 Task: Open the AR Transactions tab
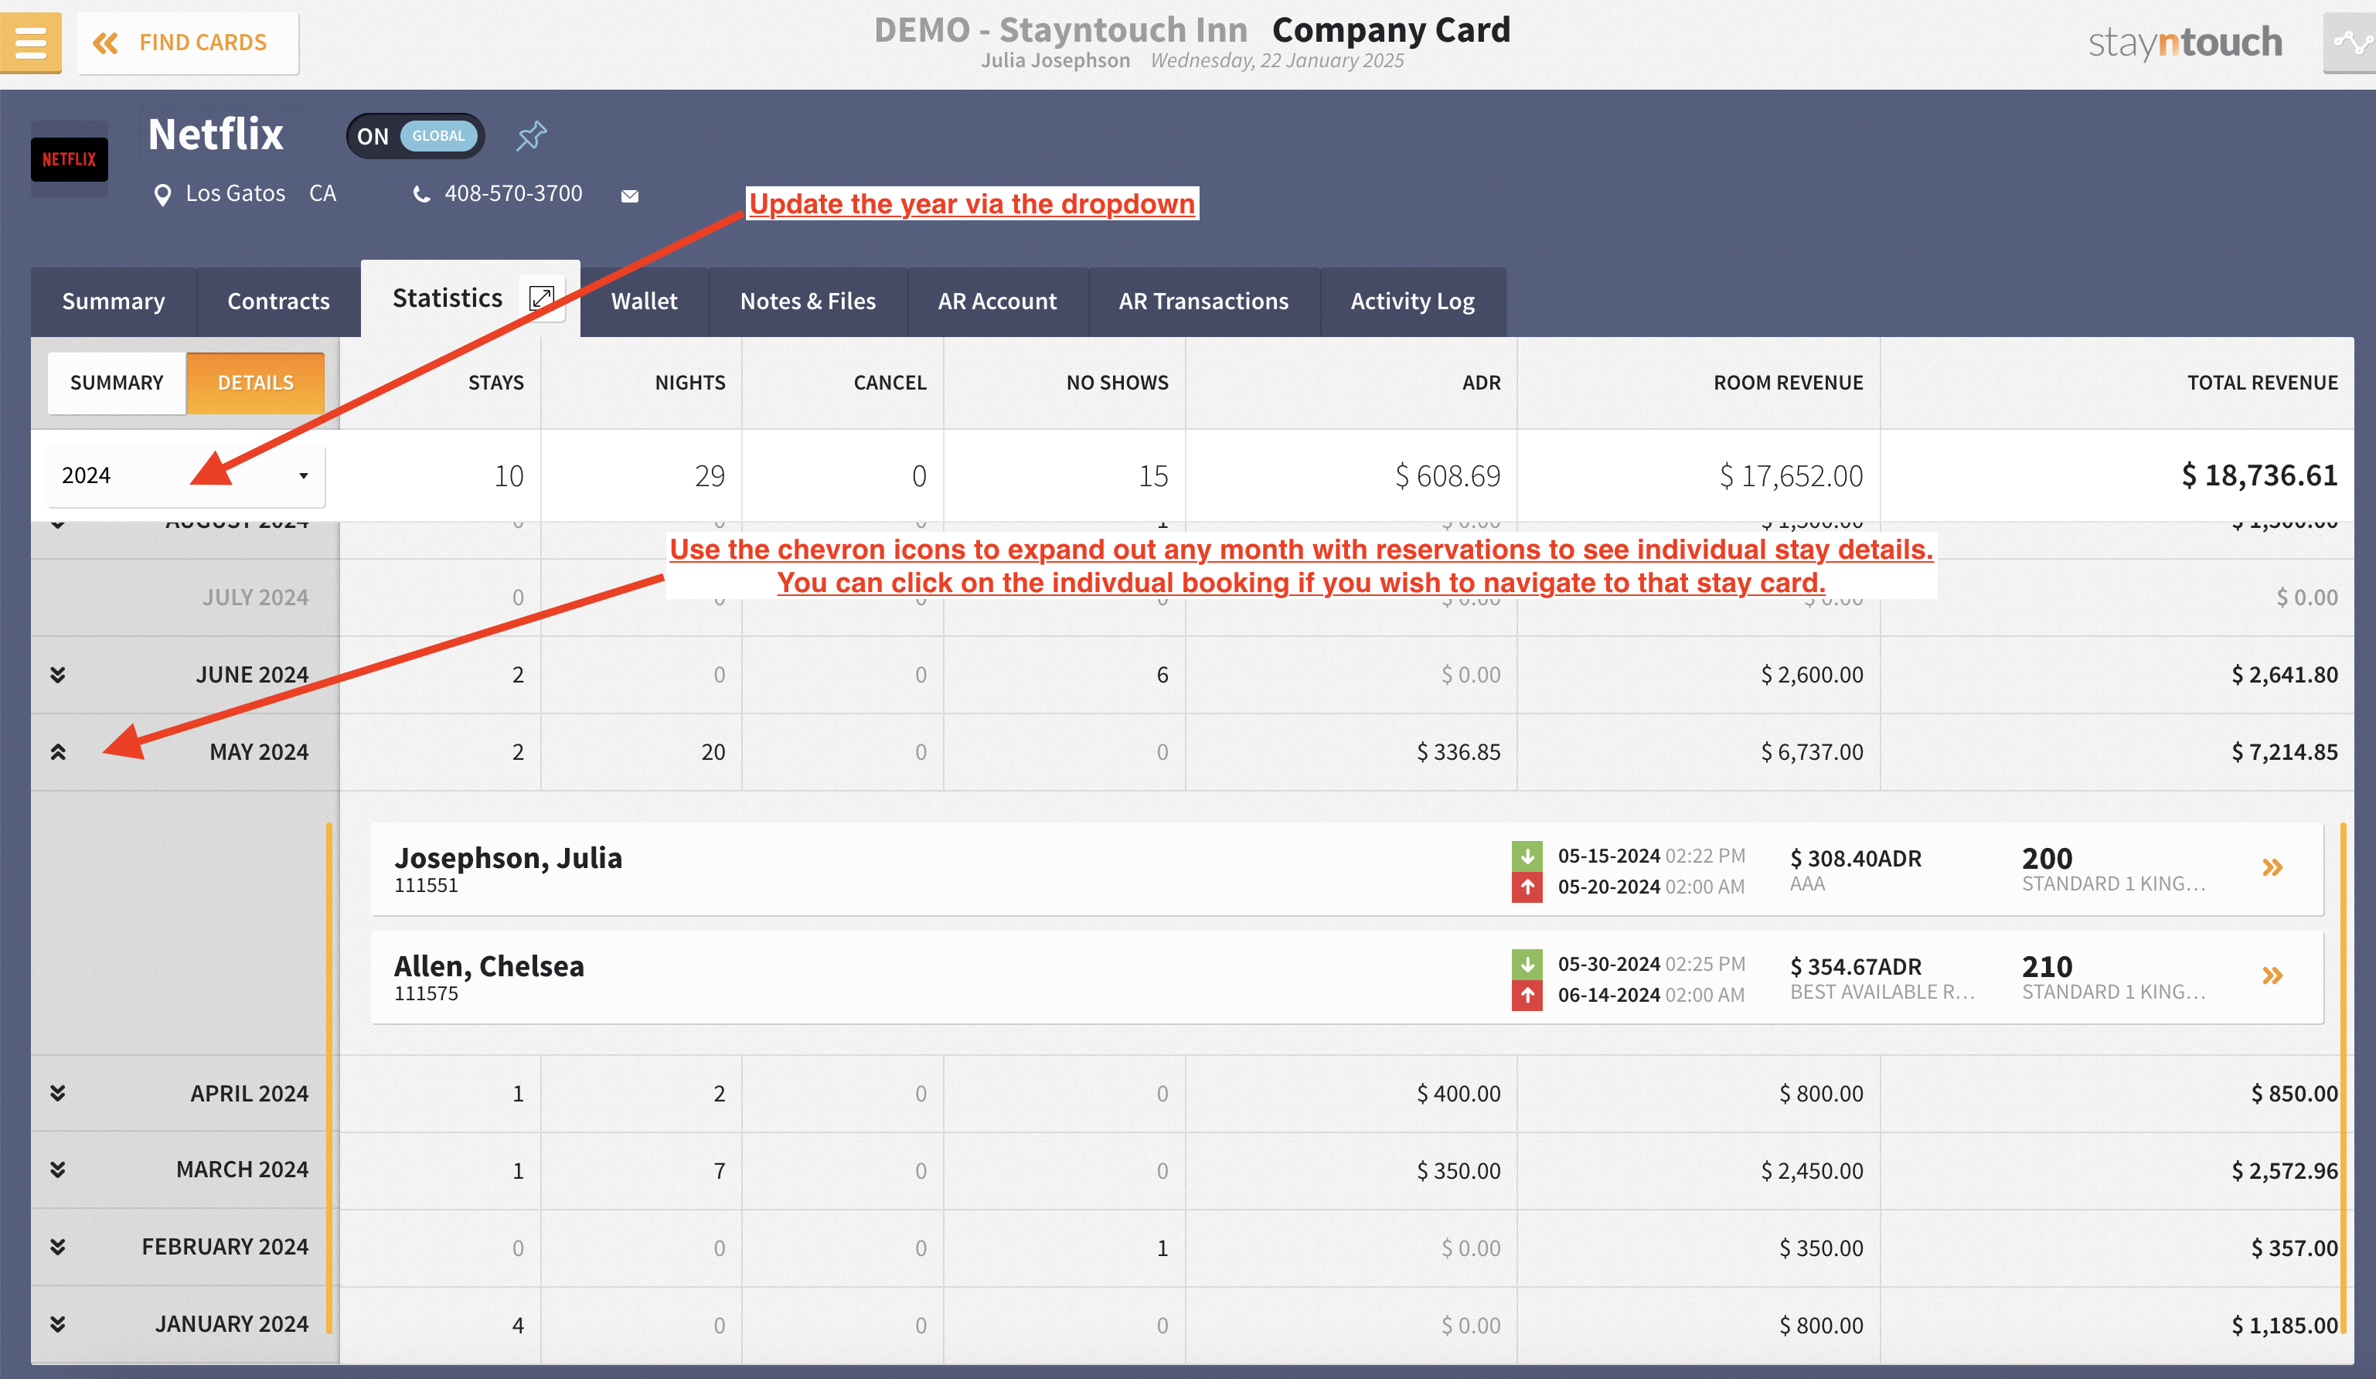[1203, 301]
